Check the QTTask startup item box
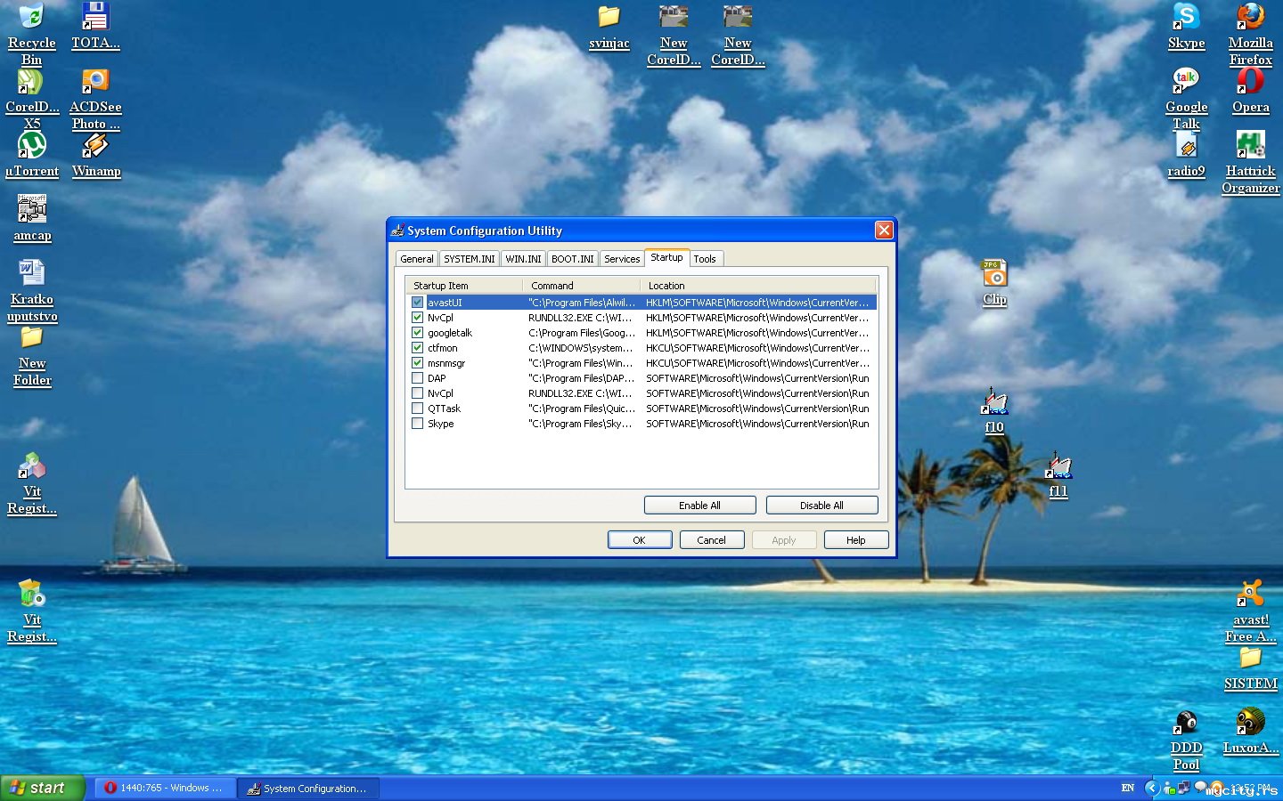 pyautogui.click(x=417, y=409)
